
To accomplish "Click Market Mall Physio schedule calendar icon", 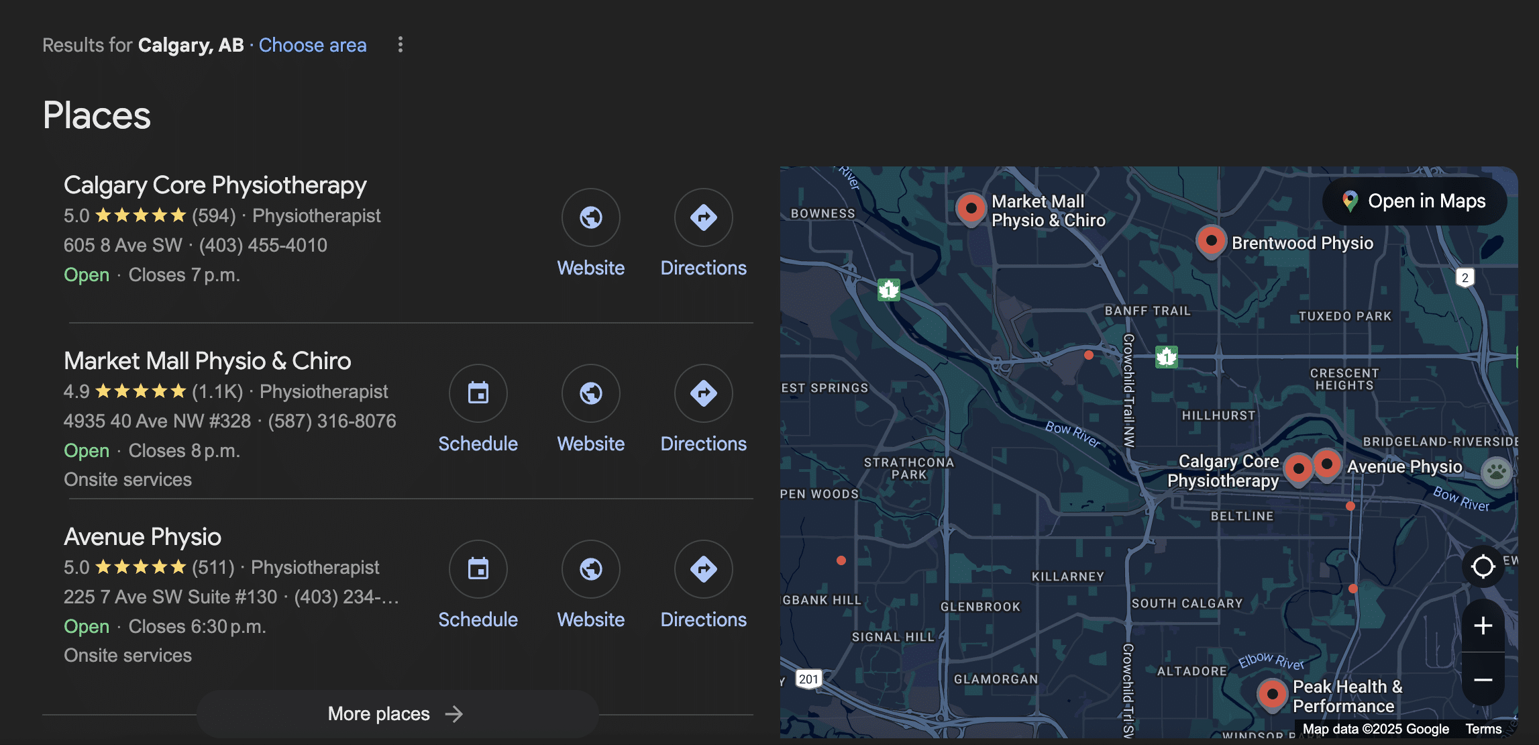I will [478, 393].
